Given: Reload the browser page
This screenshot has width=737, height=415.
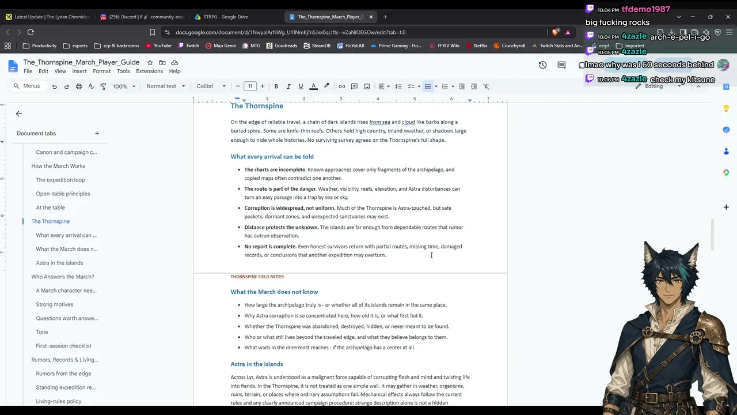Looking at the screenshot, I should (x=31, y=32).
